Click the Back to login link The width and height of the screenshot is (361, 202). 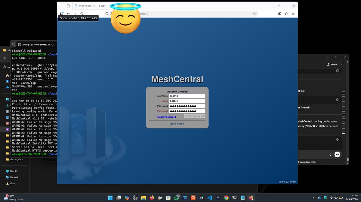coord(177,124)
